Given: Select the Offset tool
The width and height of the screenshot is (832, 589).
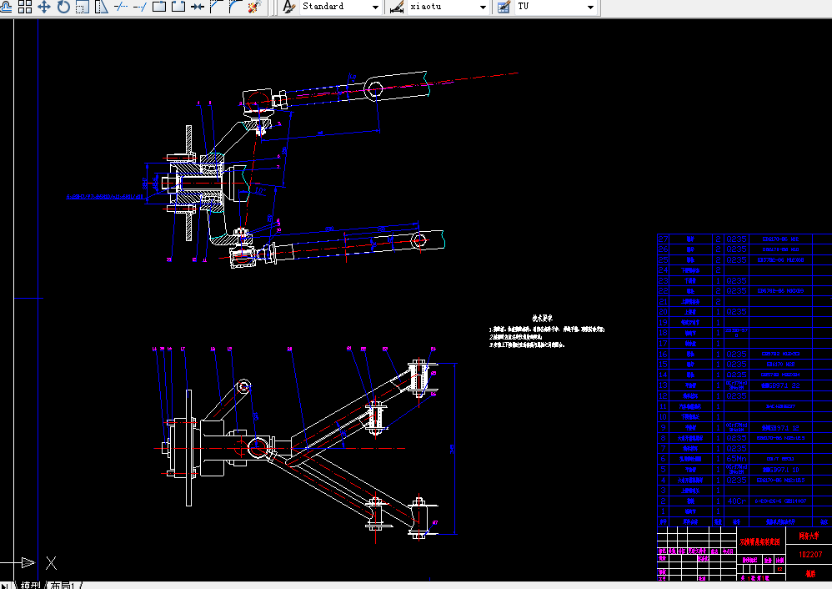Looking at the screenshot, I should coord(6,7).
